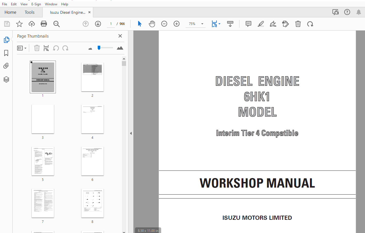This screenshot has height=233, width=365.
Task: Close the Isuzu Diesel Engine tab
Action: click(x=89, y=12)
